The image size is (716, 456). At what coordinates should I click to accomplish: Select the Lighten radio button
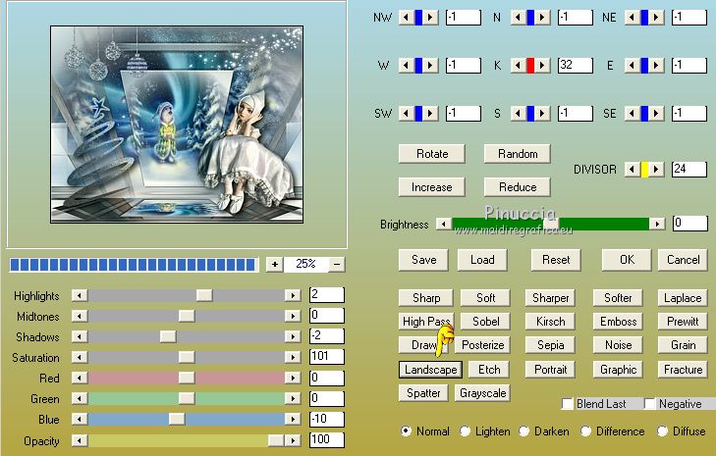coord(465,431)
